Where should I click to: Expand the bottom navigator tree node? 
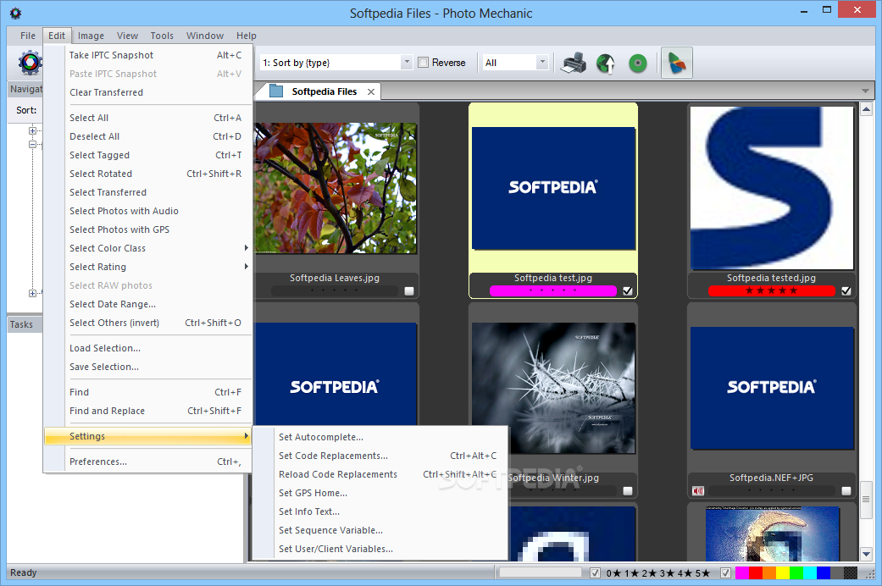(x=33, y=293)
